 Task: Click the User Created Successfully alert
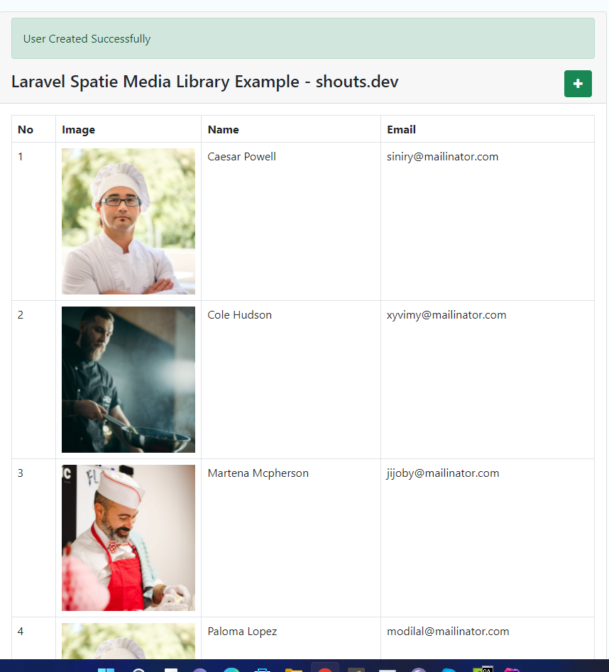click(x=302, y=38)
